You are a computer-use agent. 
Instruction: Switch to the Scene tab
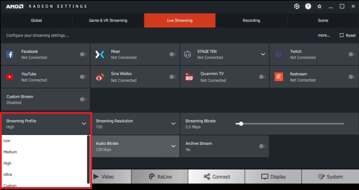pos(323,20)
